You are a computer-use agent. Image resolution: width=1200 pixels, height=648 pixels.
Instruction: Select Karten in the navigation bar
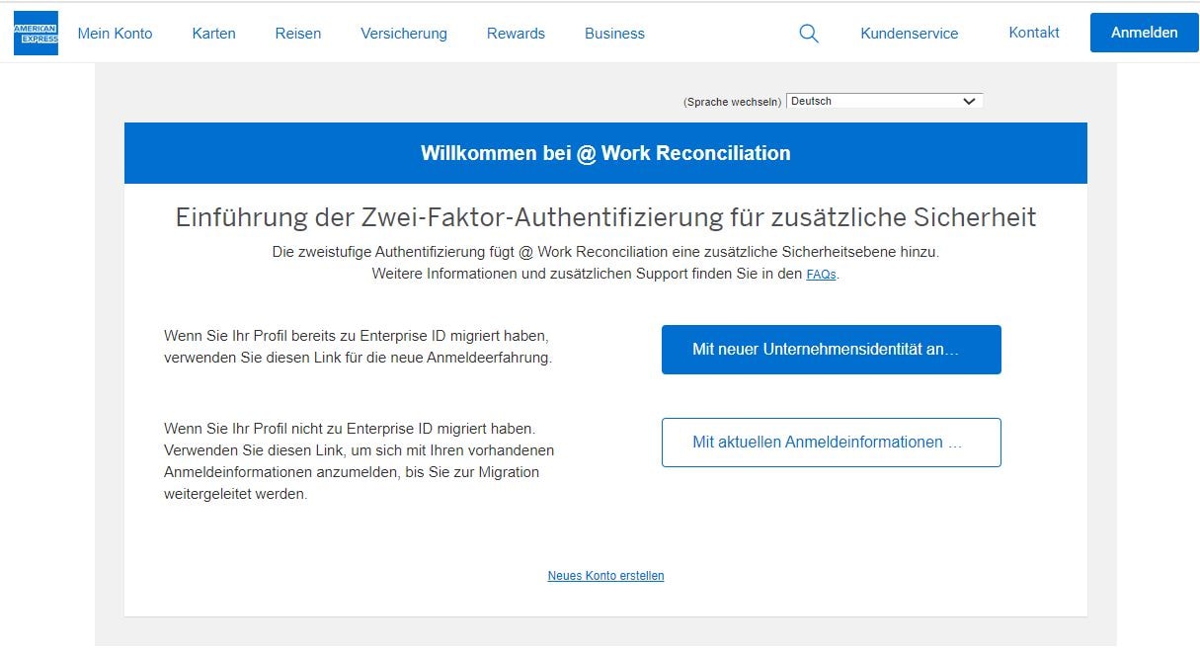point(213,34)
